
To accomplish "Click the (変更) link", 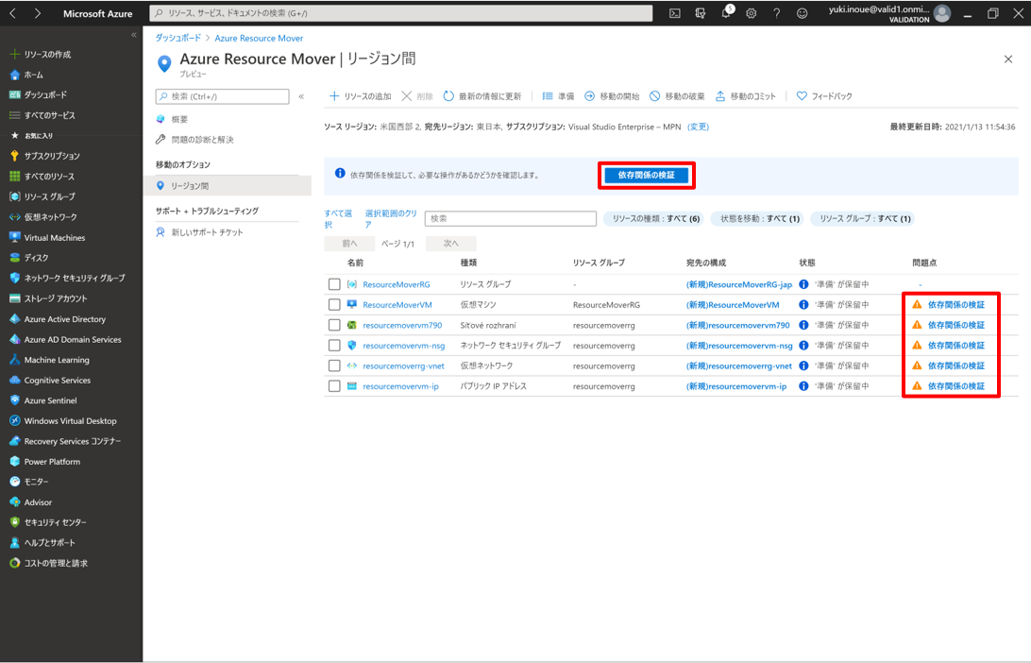I will coord(699,127).
